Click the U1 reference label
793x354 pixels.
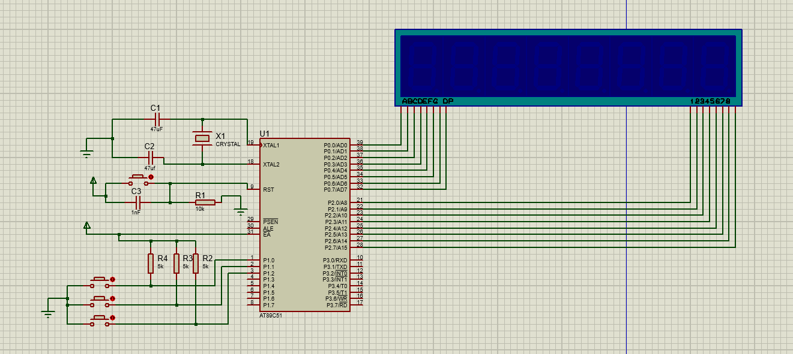tap(265, 134)
